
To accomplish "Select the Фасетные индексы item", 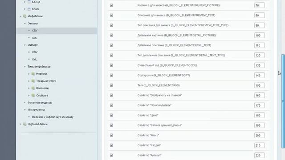I will 40,103.
